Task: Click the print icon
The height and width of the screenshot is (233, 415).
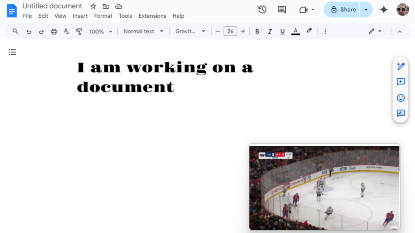Action: click(54, 31)
